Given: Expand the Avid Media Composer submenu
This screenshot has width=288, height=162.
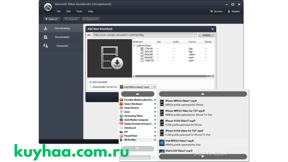Looking at the screenshot, I should coord(155,120).
